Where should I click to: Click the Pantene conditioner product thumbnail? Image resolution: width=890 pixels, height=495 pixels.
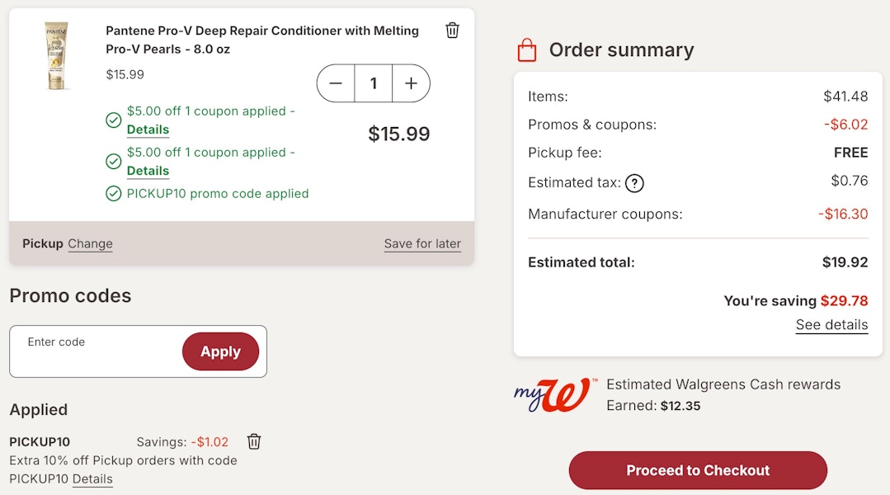coord(57,55)
